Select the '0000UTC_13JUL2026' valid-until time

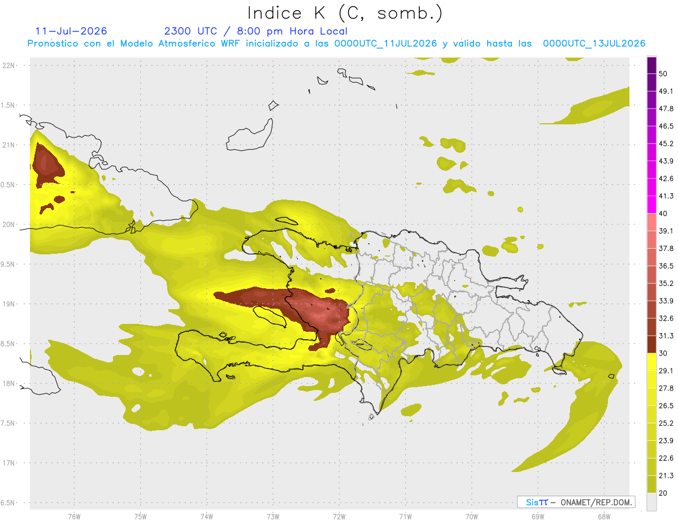(x=594, y=44)
